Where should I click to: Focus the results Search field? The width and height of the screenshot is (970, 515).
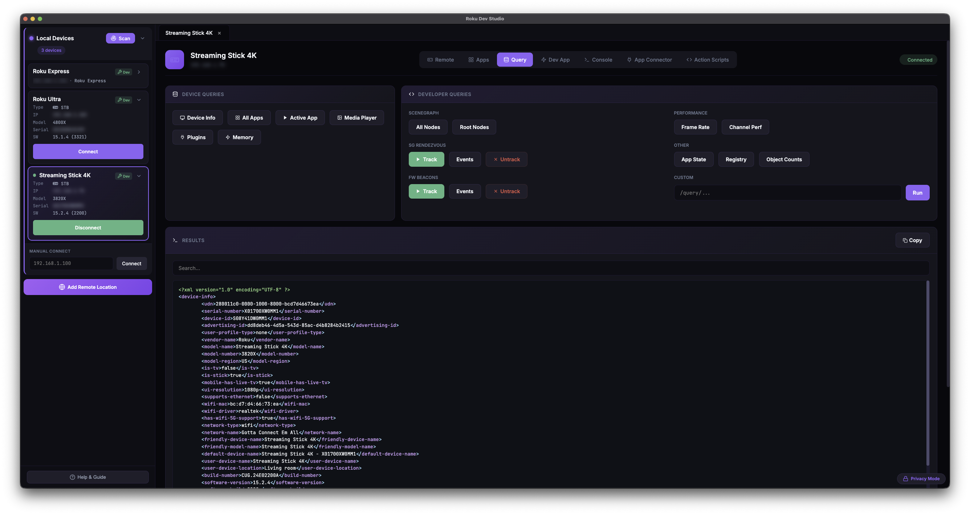[x=551, y=268]
